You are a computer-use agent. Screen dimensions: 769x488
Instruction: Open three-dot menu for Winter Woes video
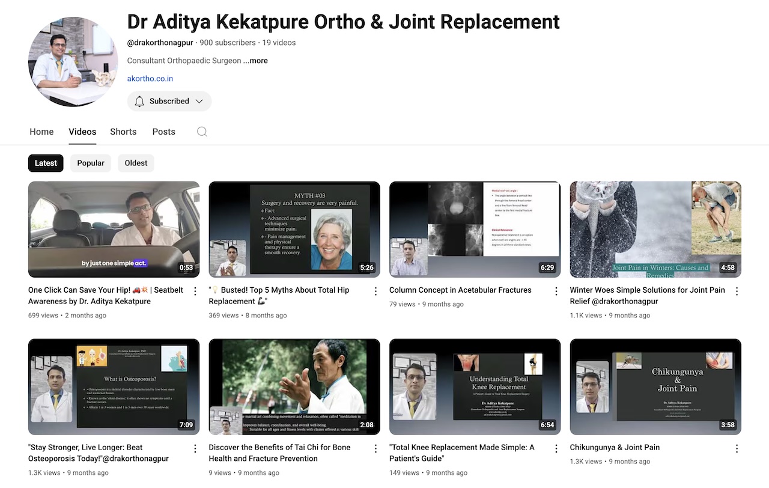coord(737,291)
